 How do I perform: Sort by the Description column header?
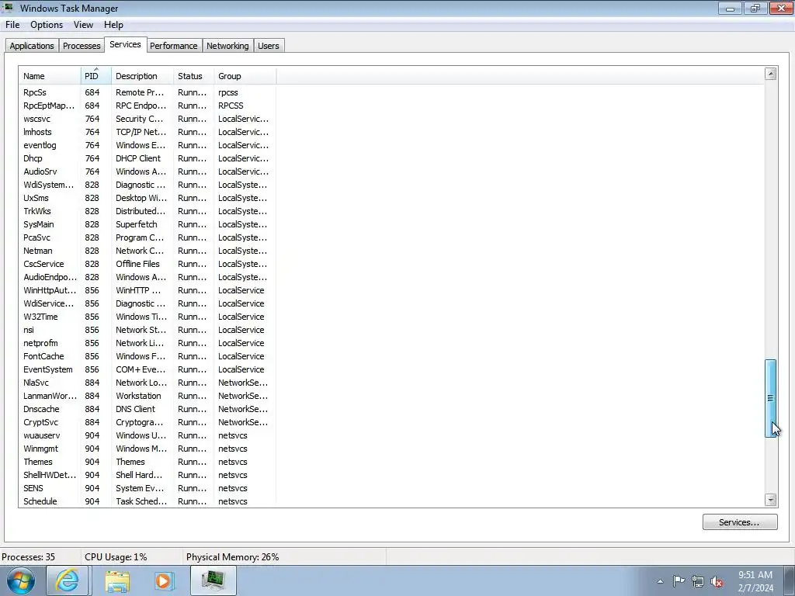(x=143, y=76)
